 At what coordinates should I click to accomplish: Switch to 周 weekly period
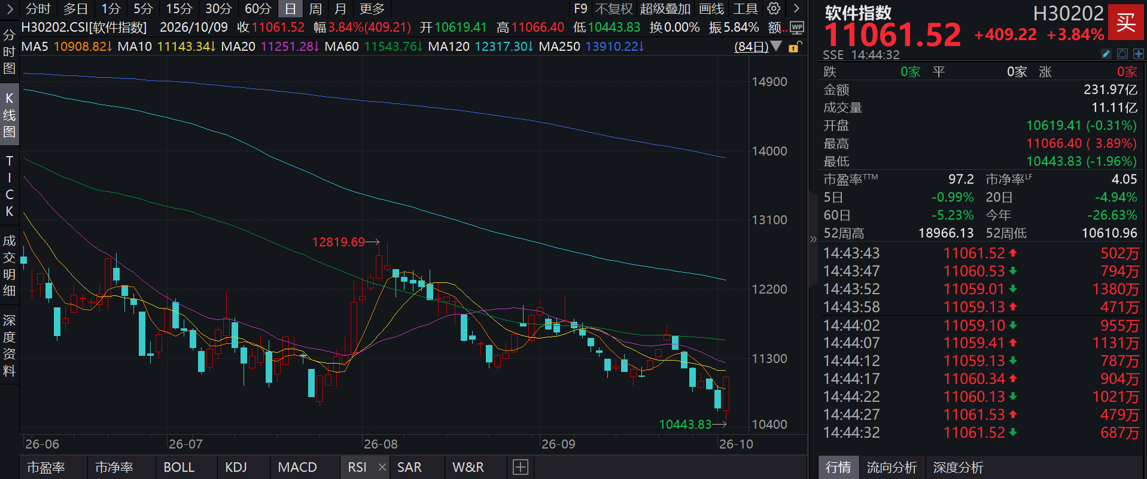[315, 8]
